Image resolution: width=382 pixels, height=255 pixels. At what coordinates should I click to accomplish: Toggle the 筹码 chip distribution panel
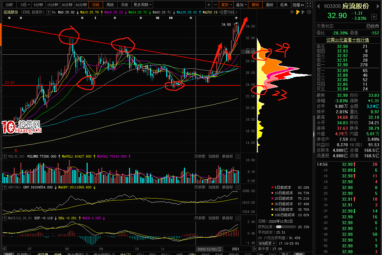point(255,5)
